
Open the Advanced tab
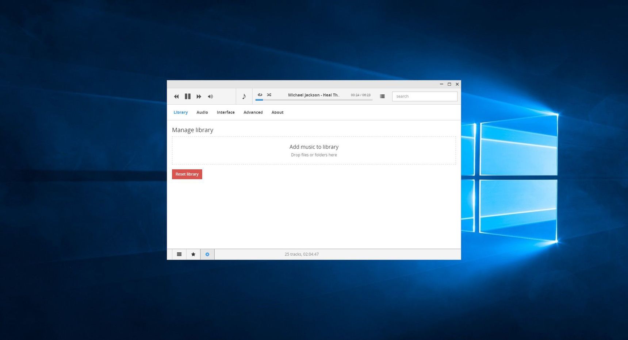point(253,112)
